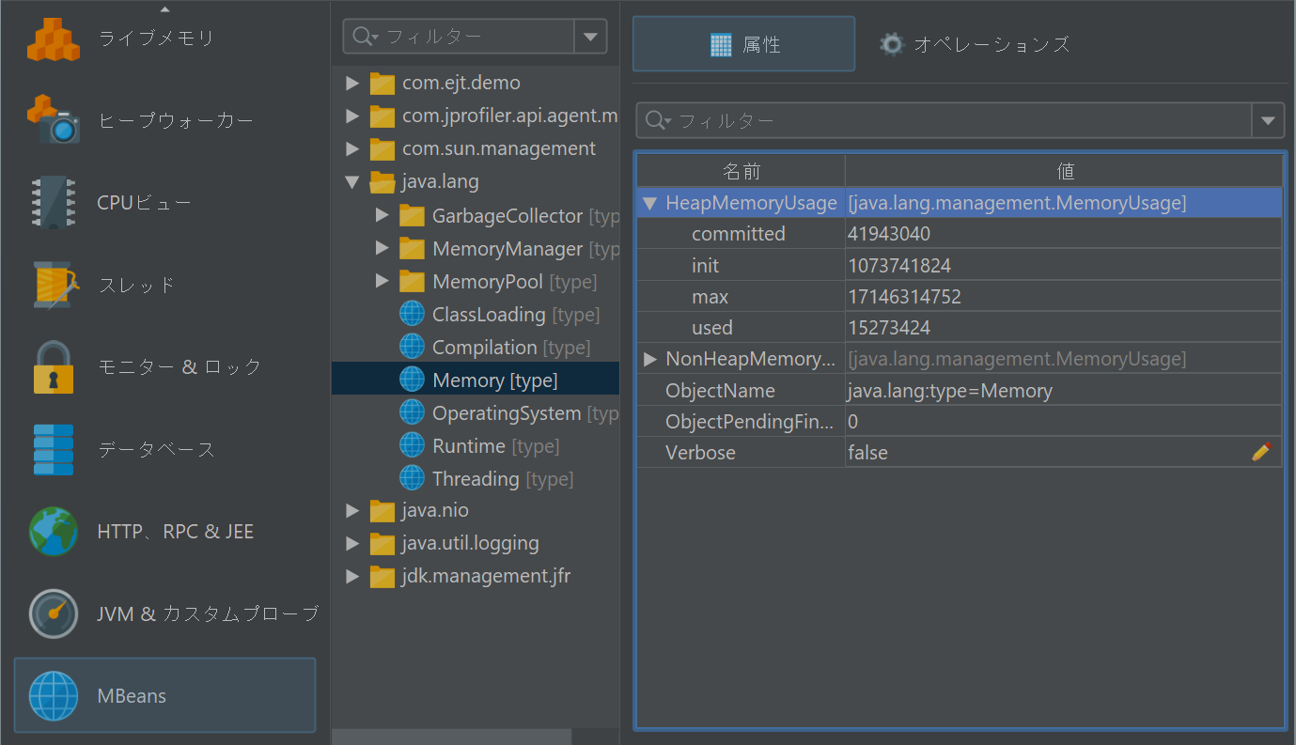Select the HTTP、RPC & JEE globe icon
This screenshot has height=745, width=1296.
tap(54, 531)
